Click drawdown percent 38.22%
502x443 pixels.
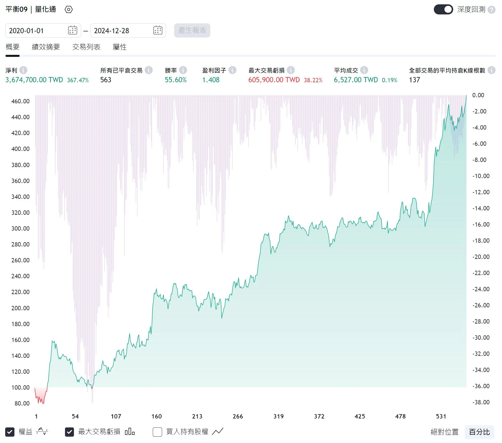pyautogui.click(x=313, y=80)
